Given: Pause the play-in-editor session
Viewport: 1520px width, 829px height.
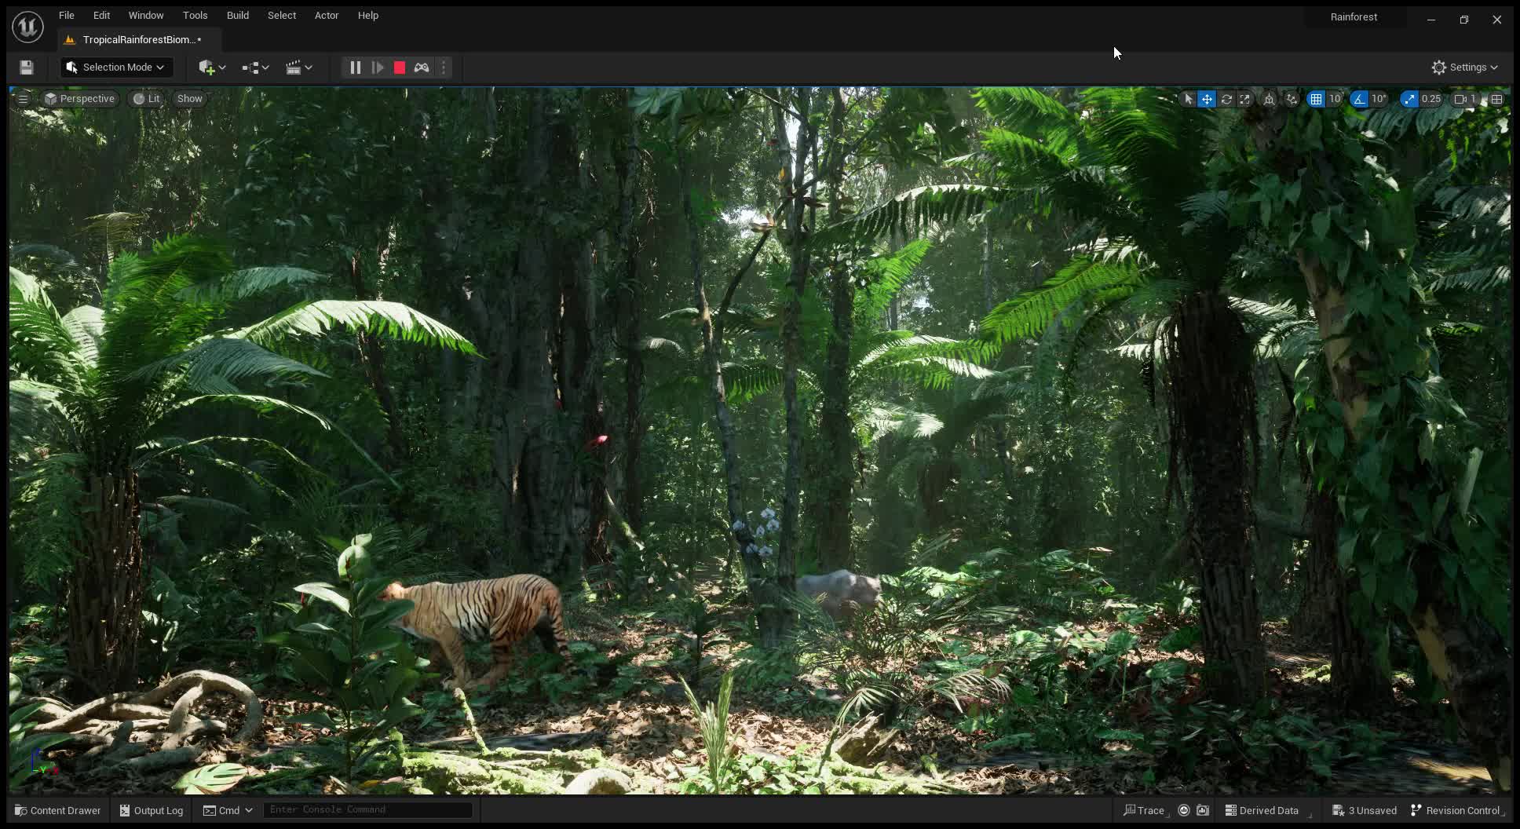Looking at the screenshot, I should (x=355, y=68).
